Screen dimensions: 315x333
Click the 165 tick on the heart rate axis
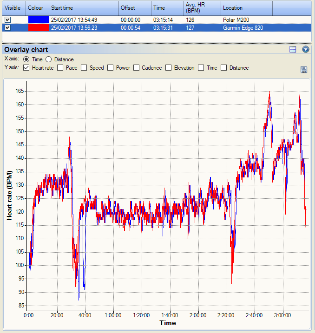tap(20, 91)
